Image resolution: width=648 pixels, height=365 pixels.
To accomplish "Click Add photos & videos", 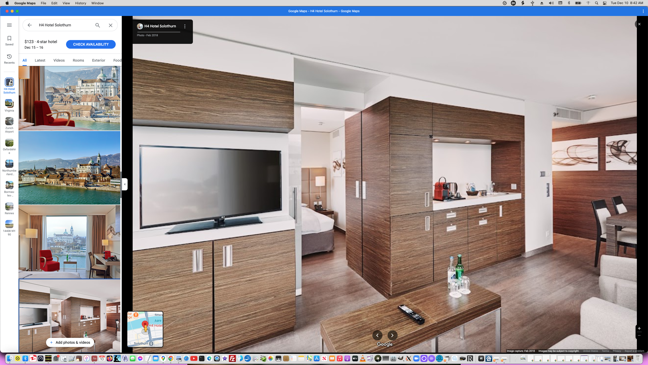I will tap(70, 342).
